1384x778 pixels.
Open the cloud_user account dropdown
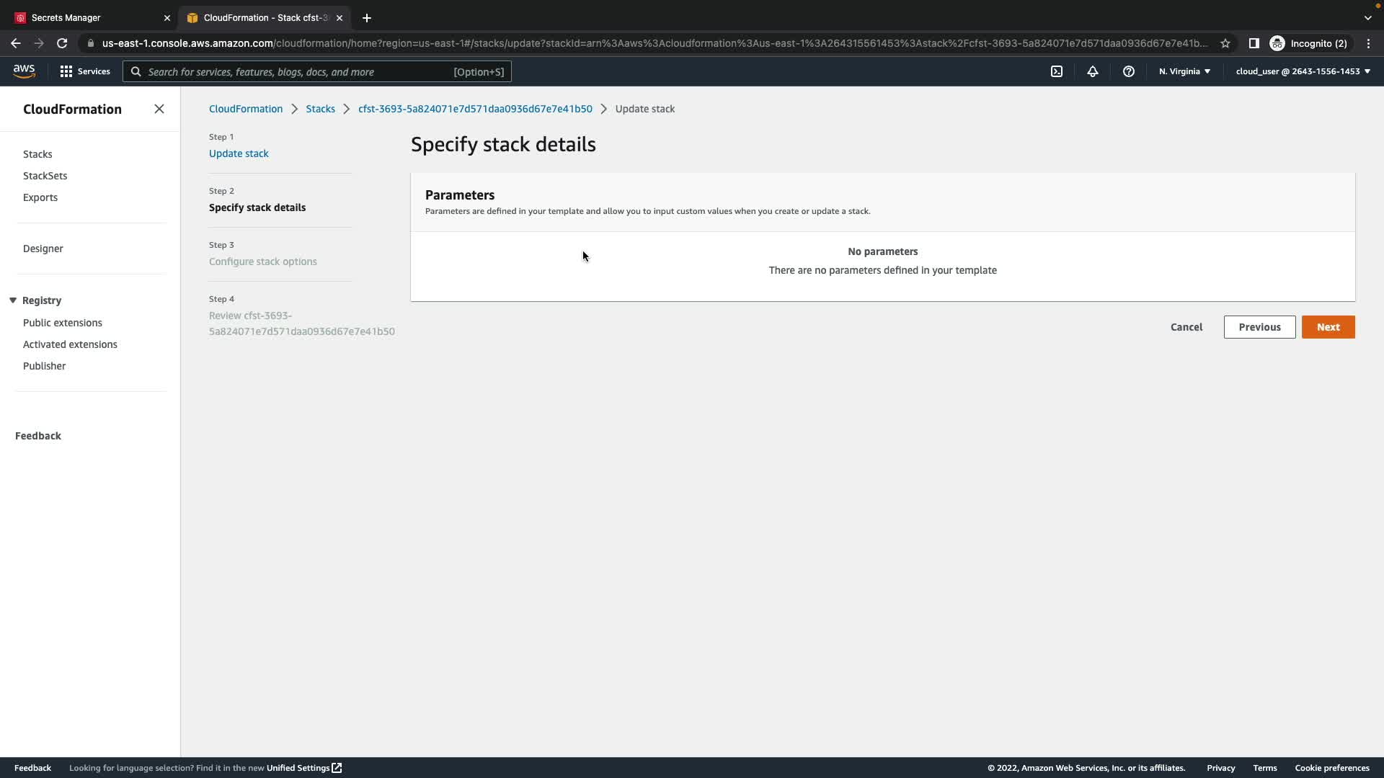click(x=1302, y=71)
